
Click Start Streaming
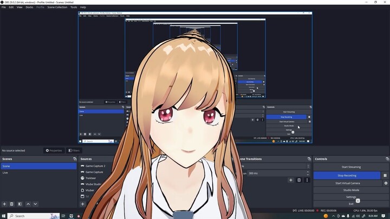coord(351,167)
